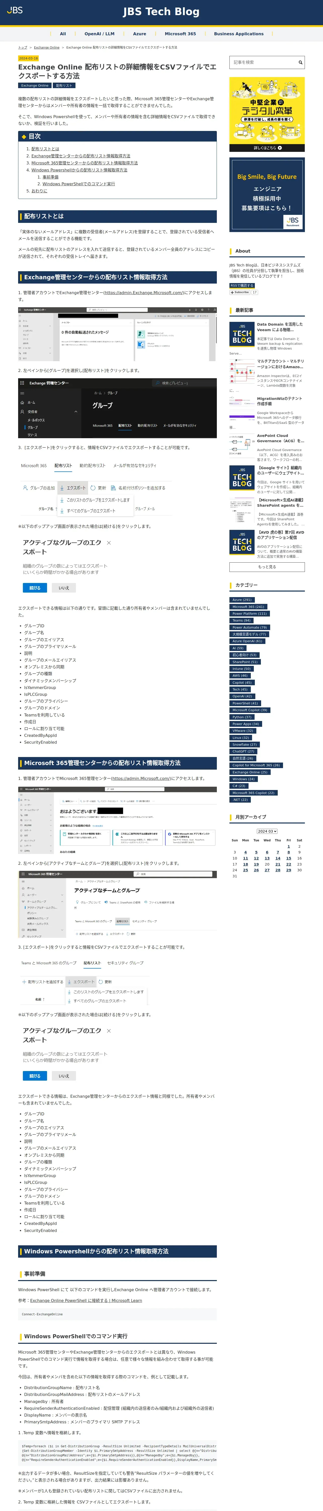Click the Subscribe plus button
323x1511 pixels.
click(240, 292)
